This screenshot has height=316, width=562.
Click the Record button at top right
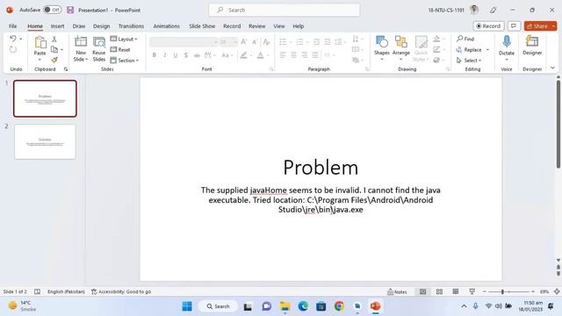488,26
